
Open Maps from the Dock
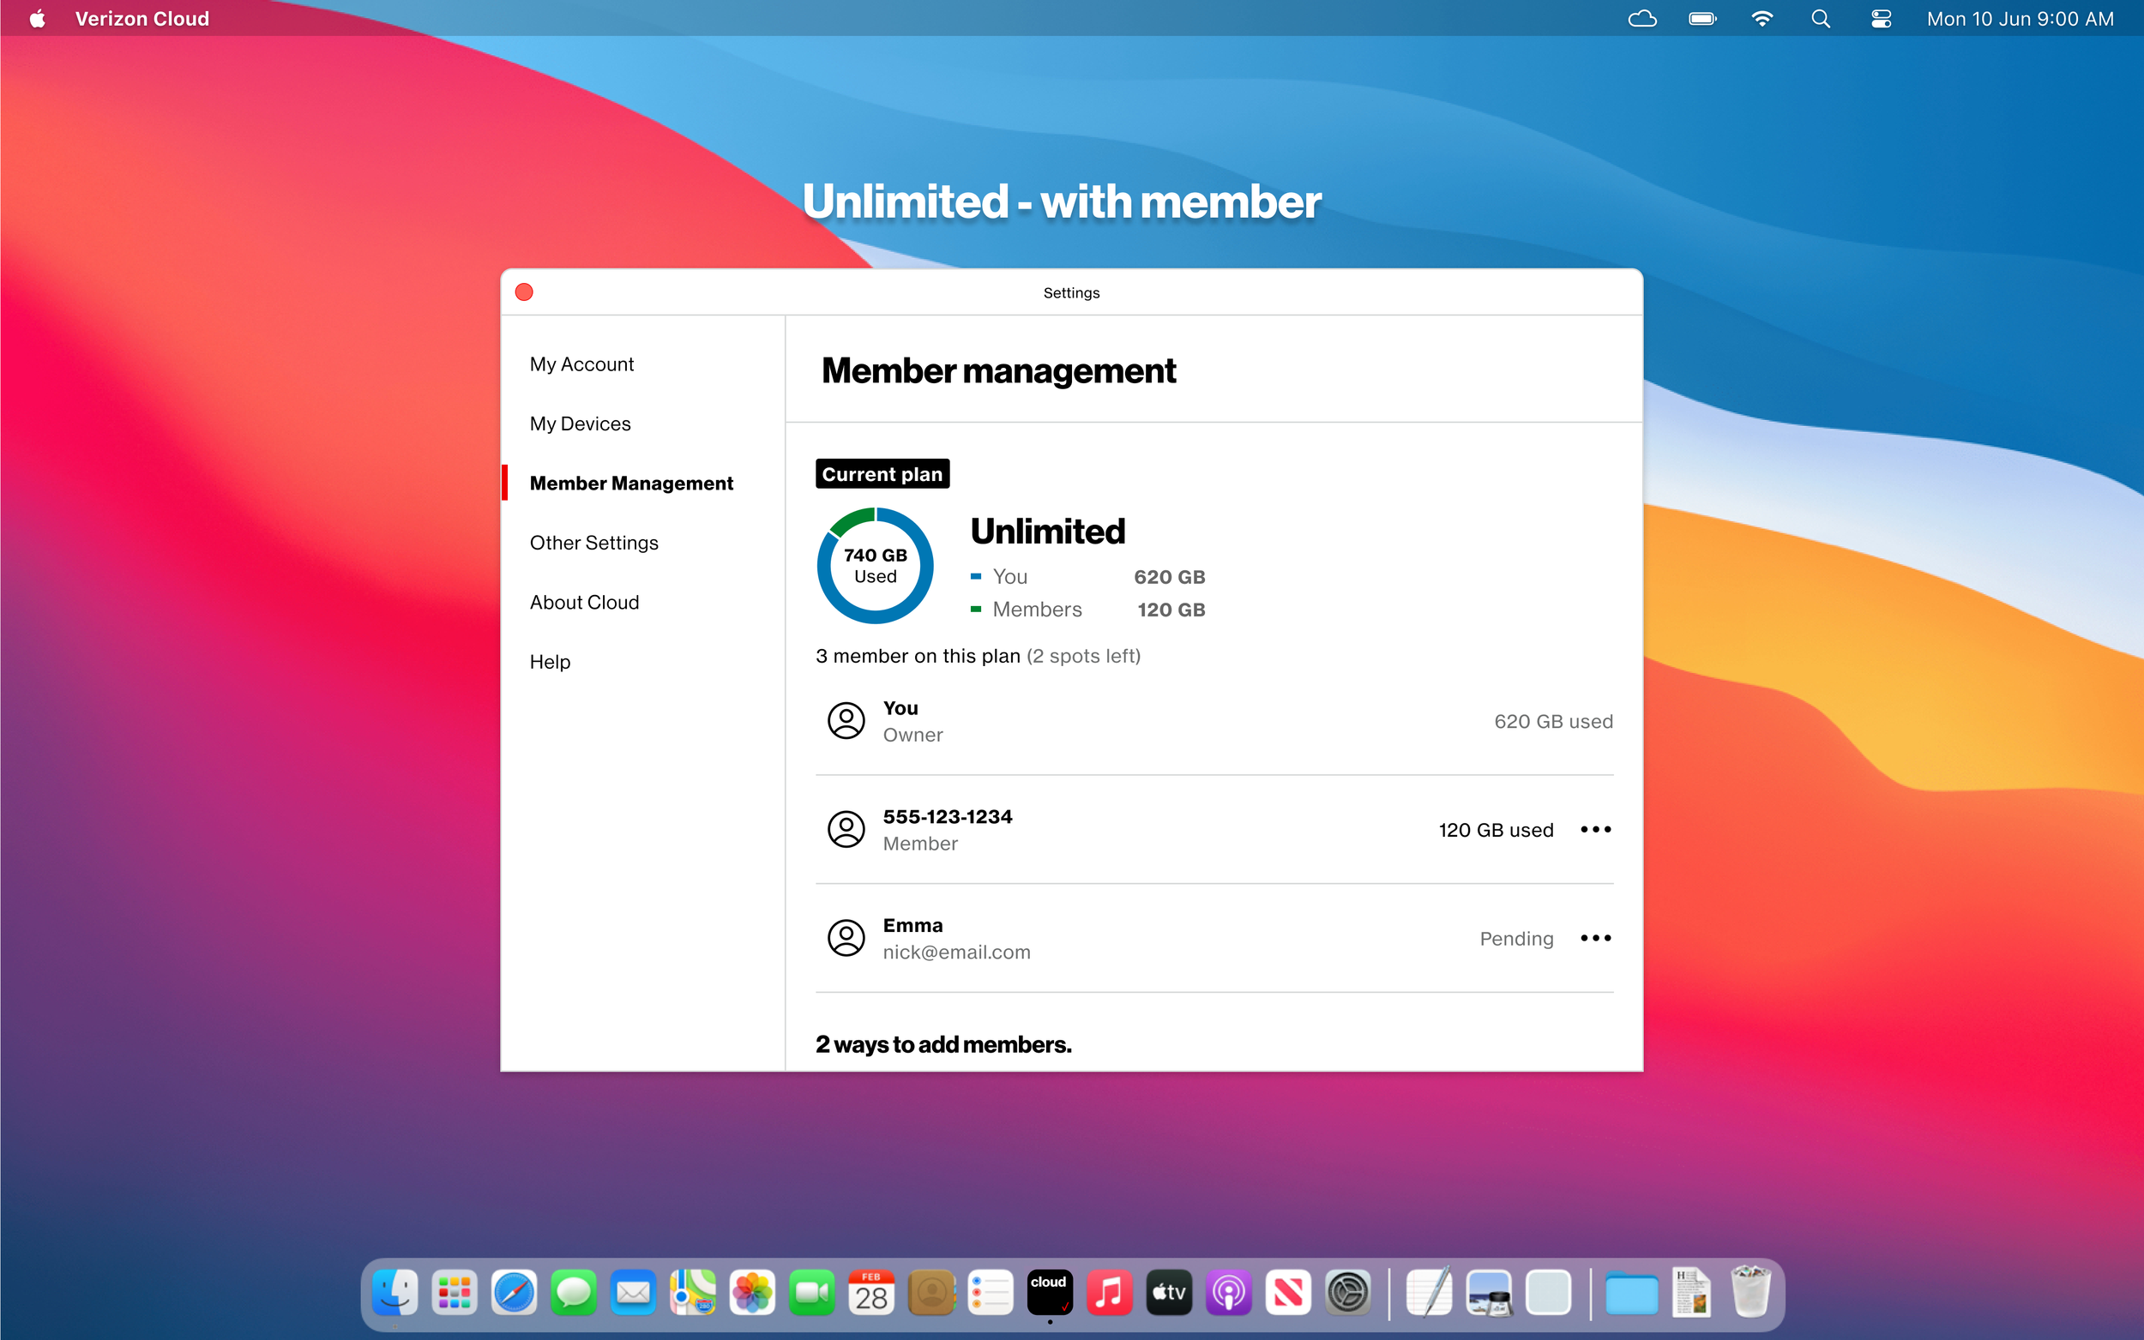692,1293
